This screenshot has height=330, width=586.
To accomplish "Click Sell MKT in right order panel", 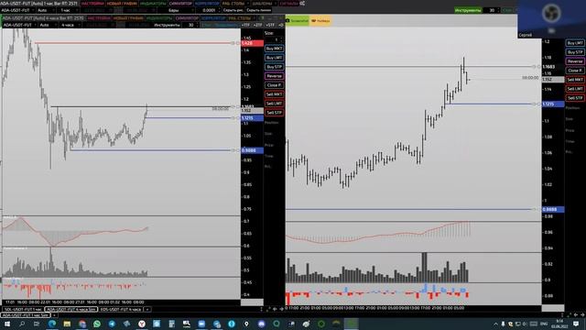I will tap(575, 80).
